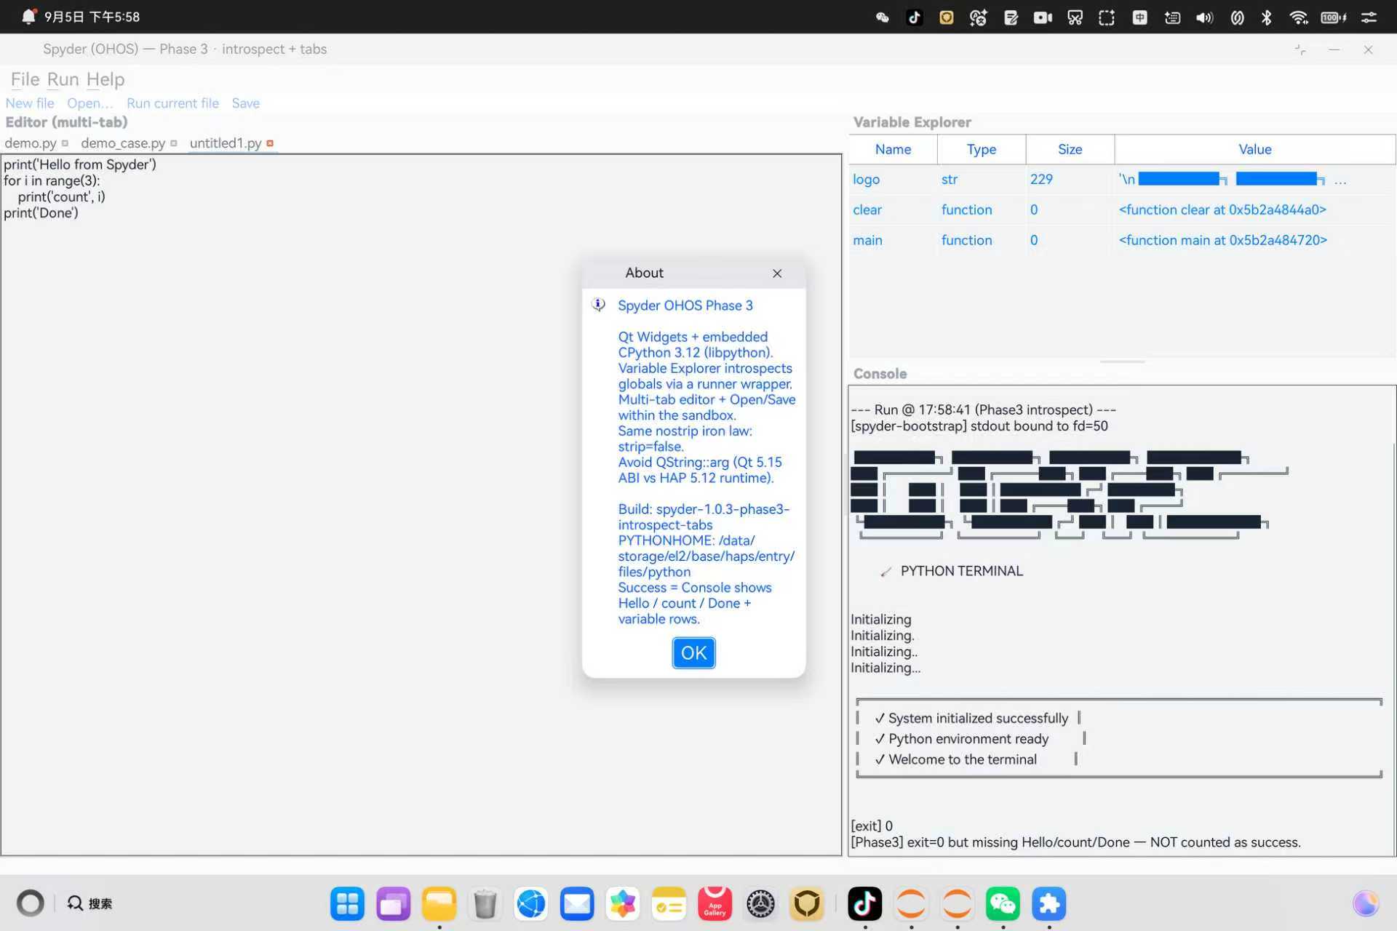Open the Help menu

(x=106, y=79)
